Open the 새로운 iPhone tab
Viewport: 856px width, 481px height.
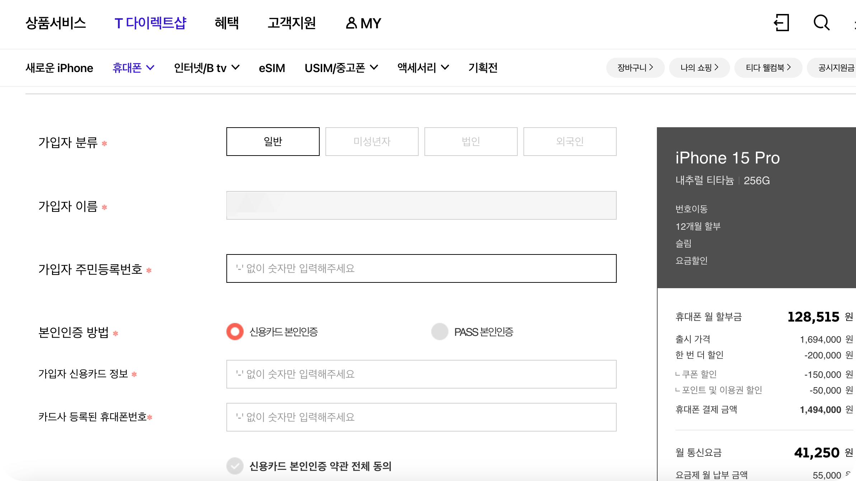tap(59, 68)
